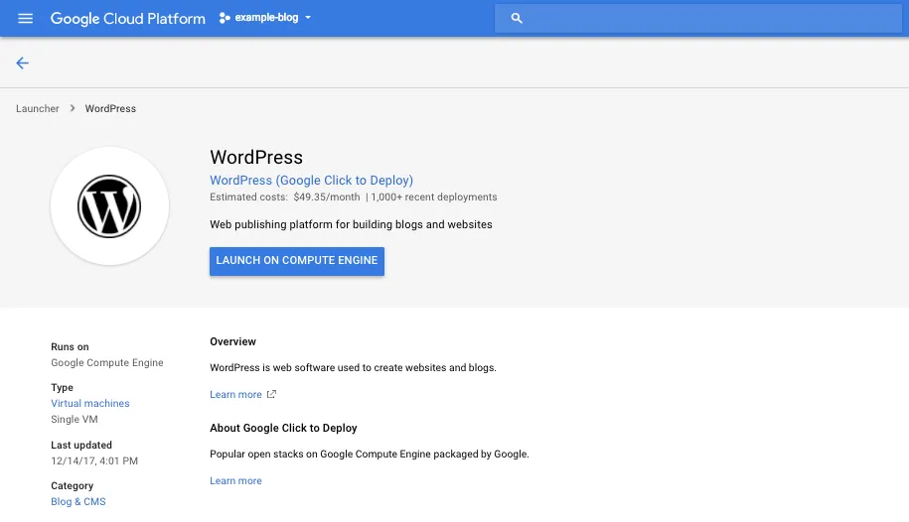The width and height of the screenshot is (909, 522).
Task: Open WordPress (Google Click to Deploy) link
Action: click(x=311, y=181)
